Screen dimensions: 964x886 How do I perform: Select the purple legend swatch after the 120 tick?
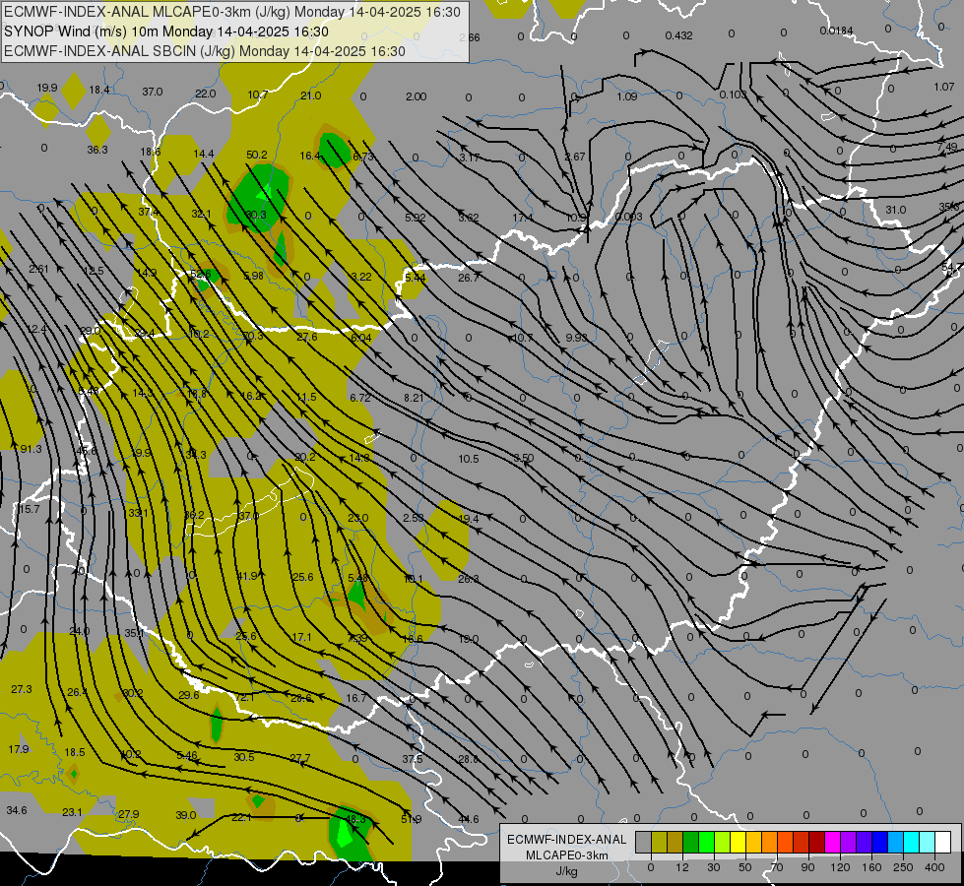pyautogui.click(x=849, y=843)
